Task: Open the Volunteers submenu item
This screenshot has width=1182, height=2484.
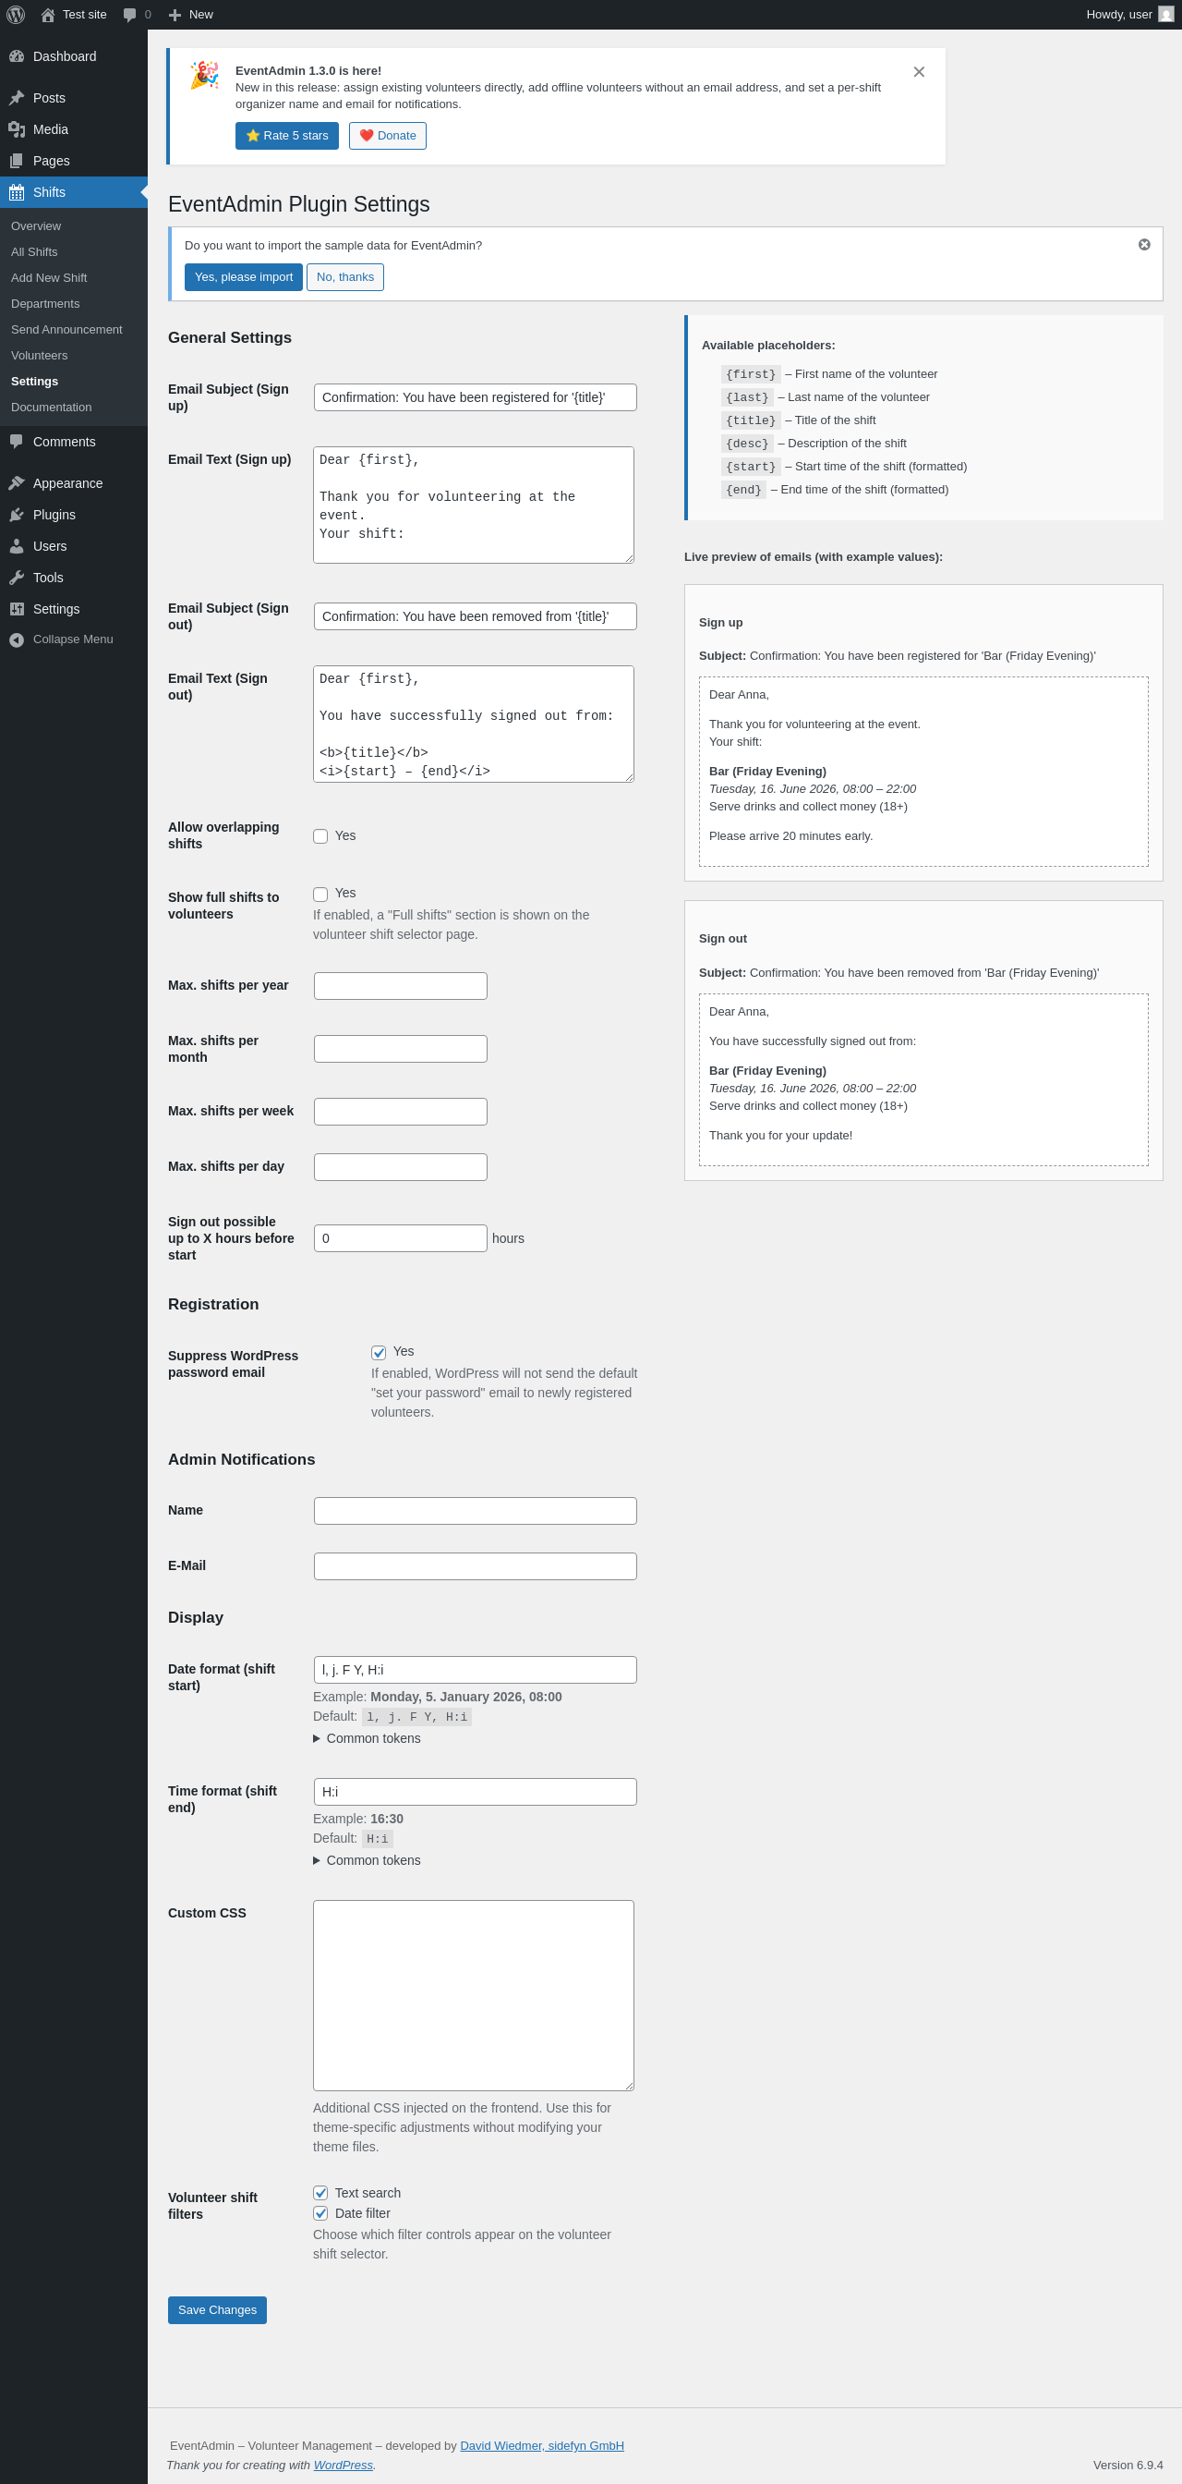Action: 40,356
